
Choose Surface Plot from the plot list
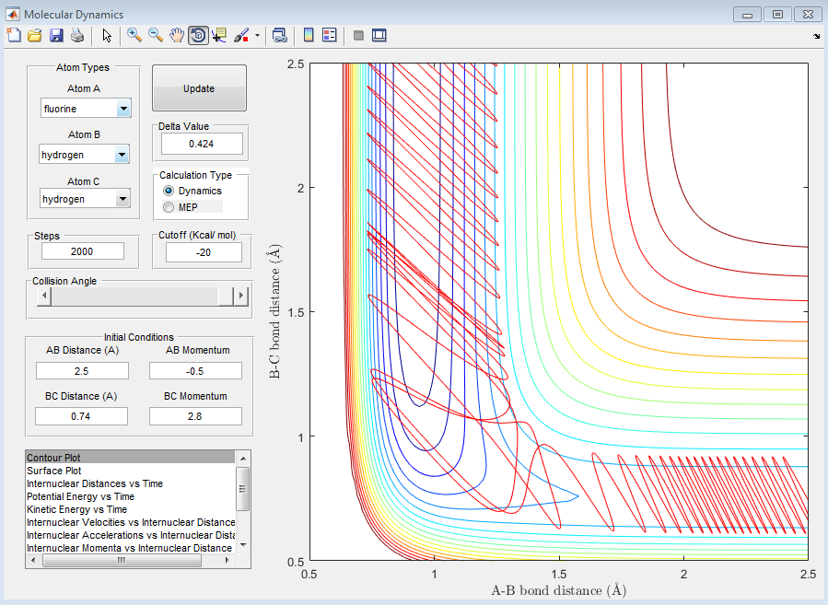click(57, 470)
